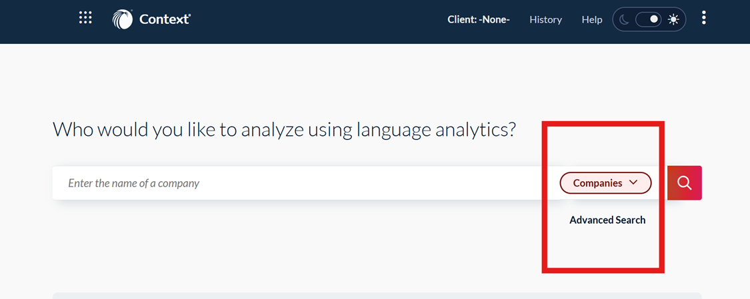
Task: Click the sun light mode icon
Action: [673, 20]
